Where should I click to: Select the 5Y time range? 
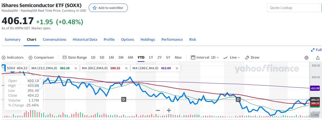(x=168, y=58)
